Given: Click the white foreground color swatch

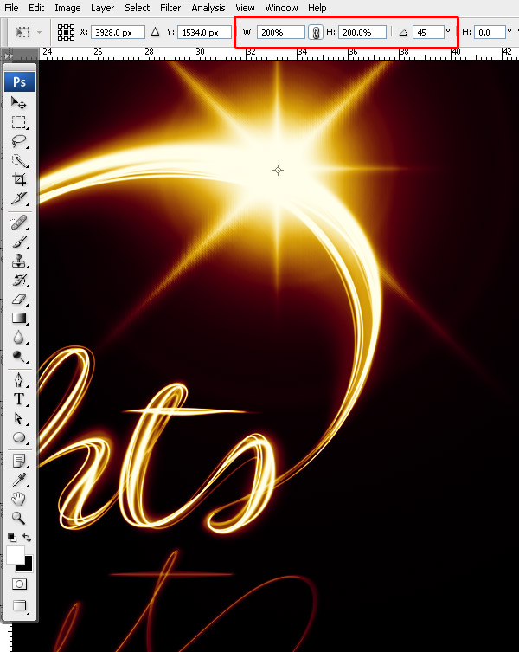Looking at the screenshot, I should [15, 554].
